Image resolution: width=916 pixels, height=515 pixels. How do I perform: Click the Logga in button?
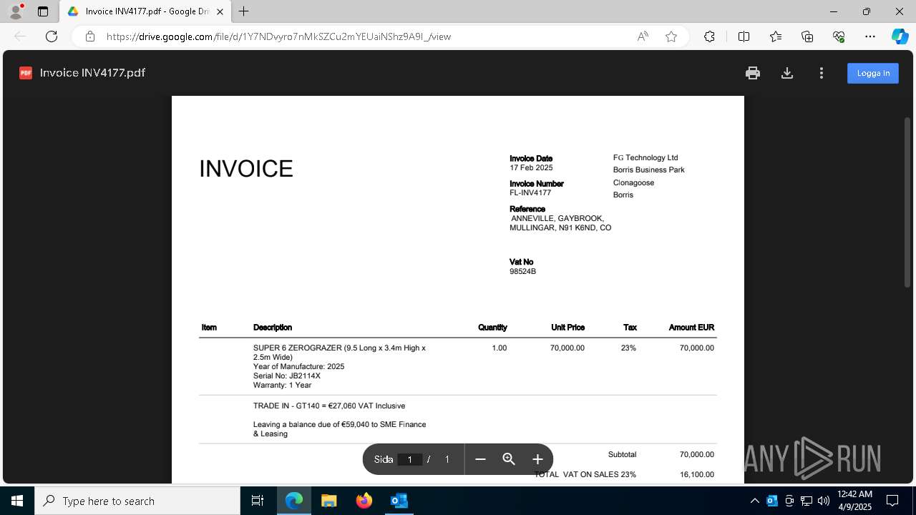[x=873, y=73]
